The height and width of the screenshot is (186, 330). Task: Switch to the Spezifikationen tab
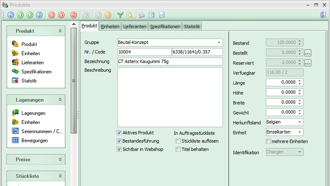[165, 26]
